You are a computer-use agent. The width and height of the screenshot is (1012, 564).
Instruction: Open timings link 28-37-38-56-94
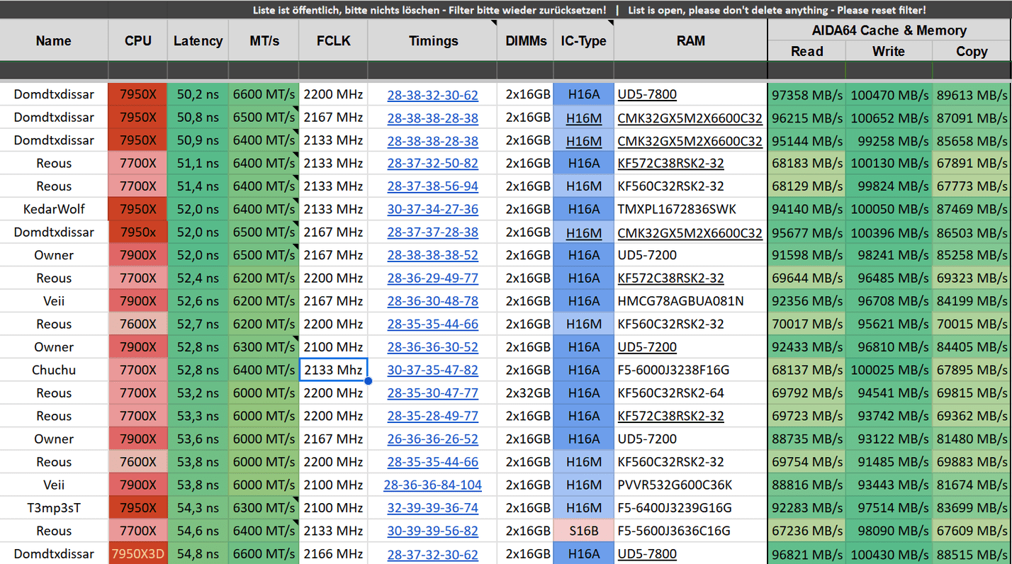coord(432,187)
